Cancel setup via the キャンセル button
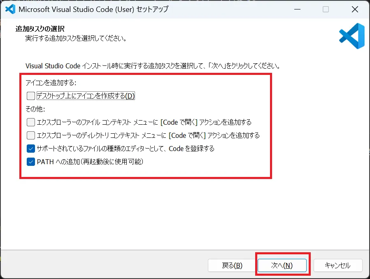Image resolution: width=370 pixels, height=279 pixels. tap(338, 265)
